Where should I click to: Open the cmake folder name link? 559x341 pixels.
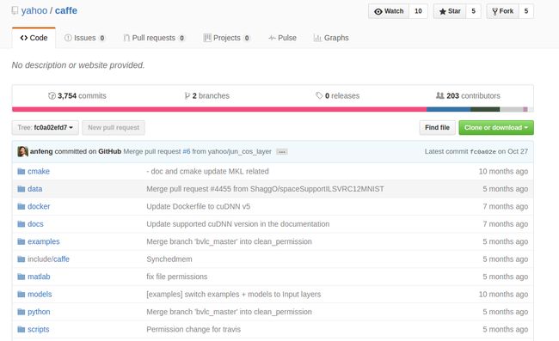(39, 171)
